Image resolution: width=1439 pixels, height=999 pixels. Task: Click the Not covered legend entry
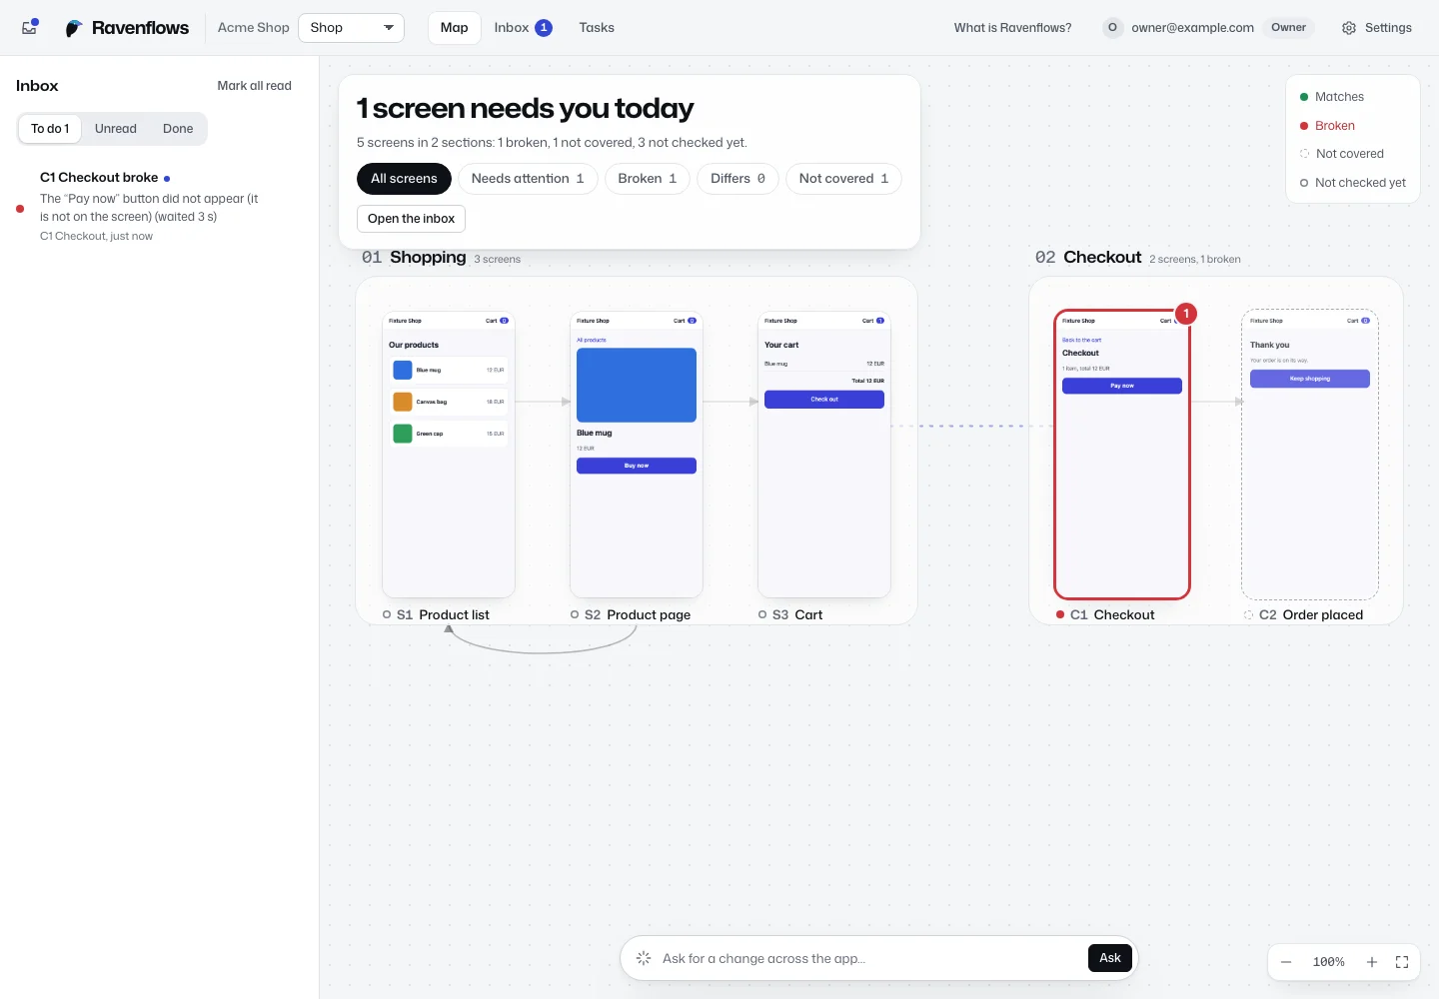[1342, 154]
